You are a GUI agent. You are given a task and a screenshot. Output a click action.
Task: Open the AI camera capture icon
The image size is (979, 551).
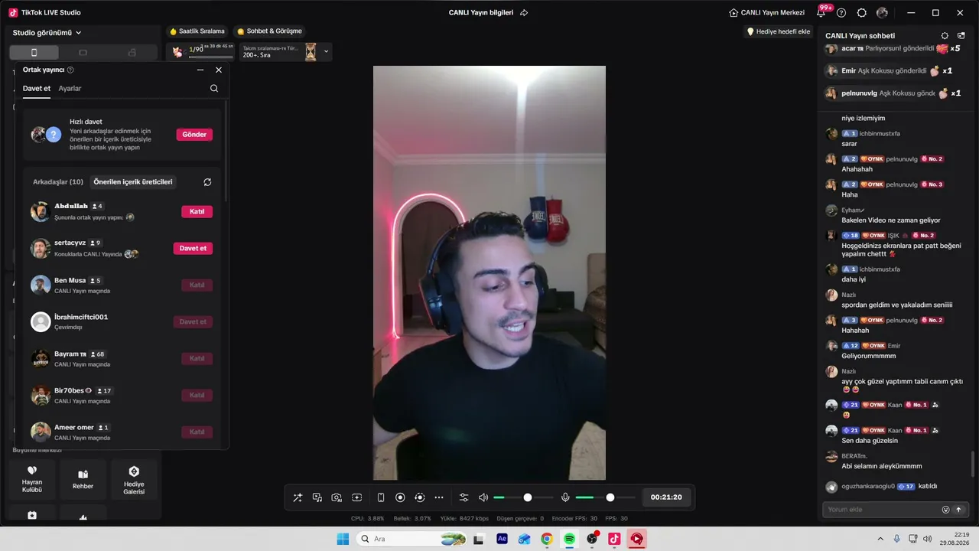tap(337, 497)
